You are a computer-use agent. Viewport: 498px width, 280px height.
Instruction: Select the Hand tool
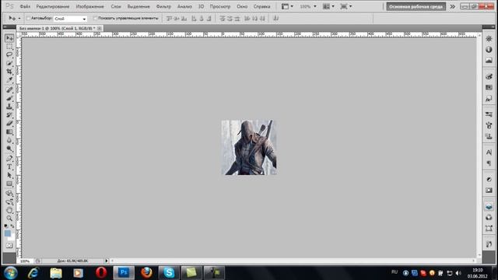(9, 210)
